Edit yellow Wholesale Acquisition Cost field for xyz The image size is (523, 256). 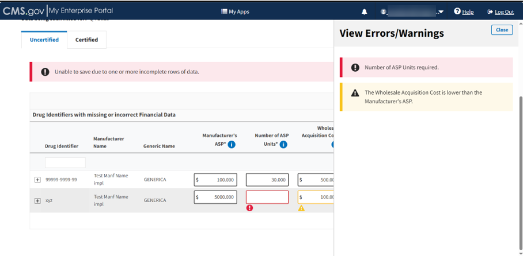(x=316, y=197)
